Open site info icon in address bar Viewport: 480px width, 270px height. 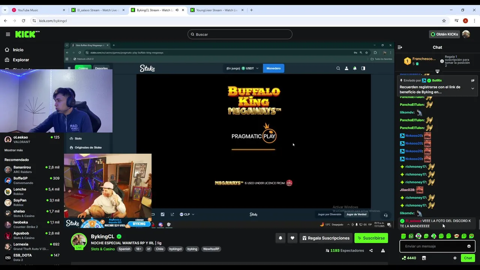pos(34,21)
